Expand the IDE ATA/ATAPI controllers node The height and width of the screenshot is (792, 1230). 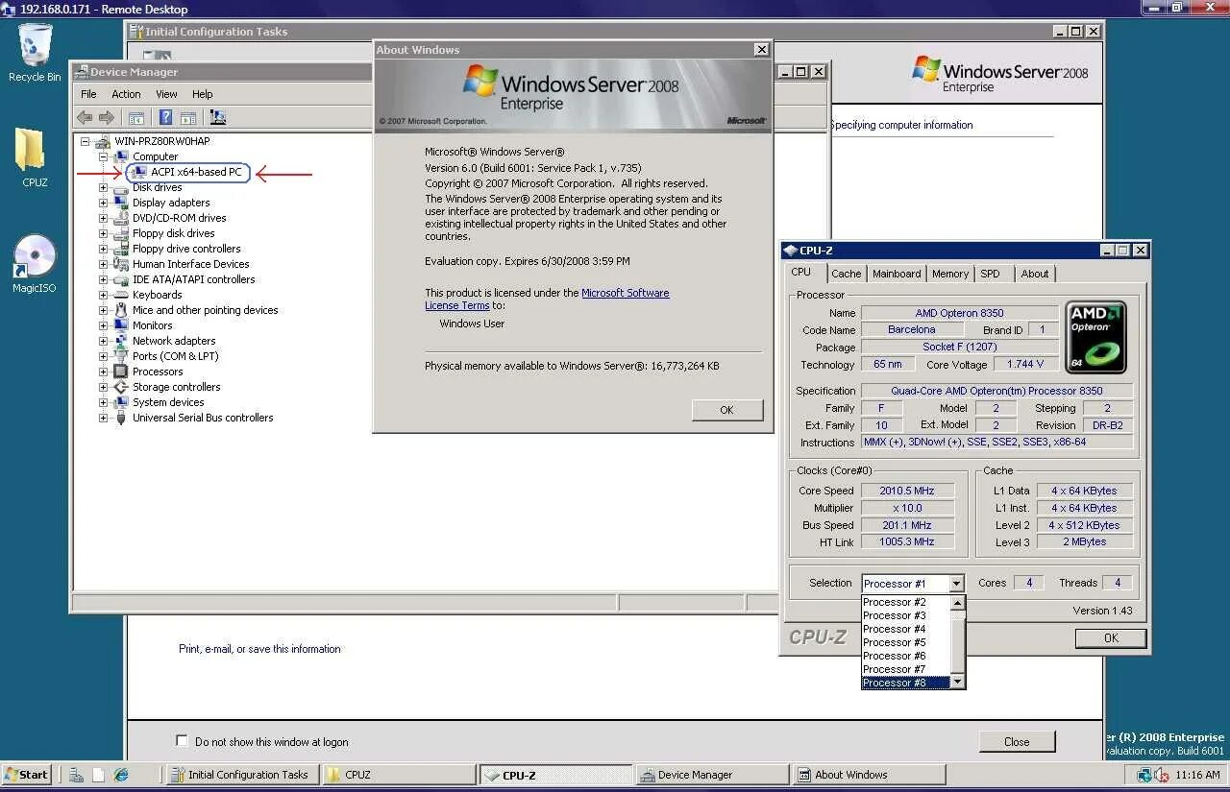(103, 279)
